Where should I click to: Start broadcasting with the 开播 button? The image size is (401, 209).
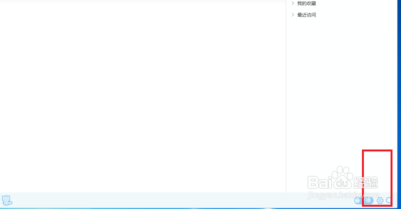(x=363, y=201)
